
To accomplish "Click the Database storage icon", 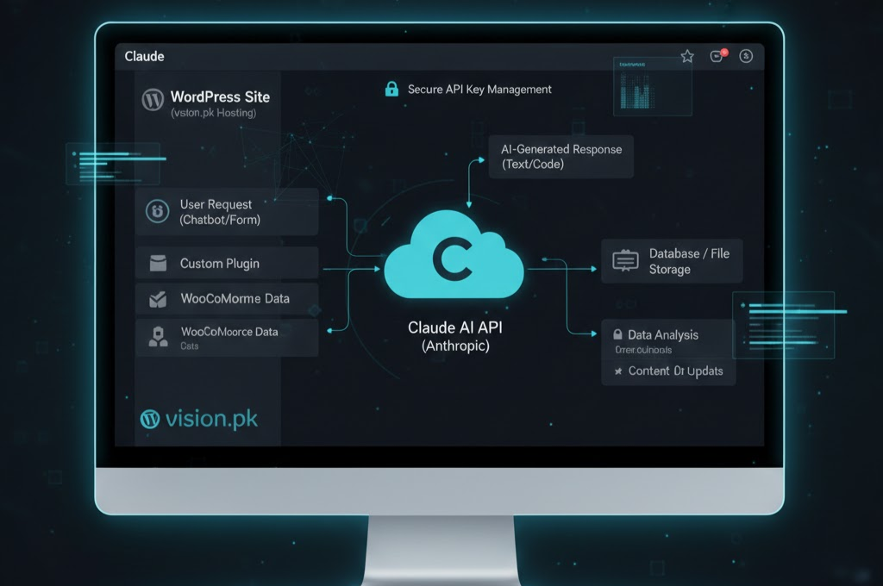I will pyautogui.click(x=624, y=261).
